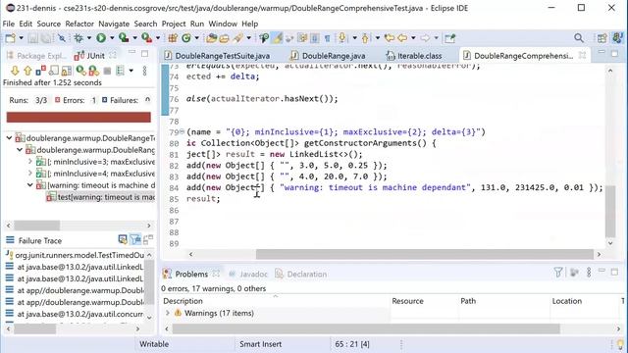This screenshot has width=628, height=353.
Task: Switch to the Javadoc tab
Action: point(248,275)
